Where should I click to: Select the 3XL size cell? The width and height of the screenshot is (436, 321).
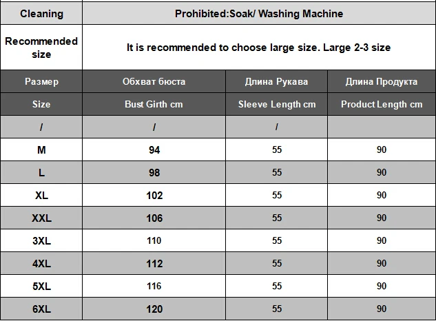pyautogui.click(x=41, y=240)
